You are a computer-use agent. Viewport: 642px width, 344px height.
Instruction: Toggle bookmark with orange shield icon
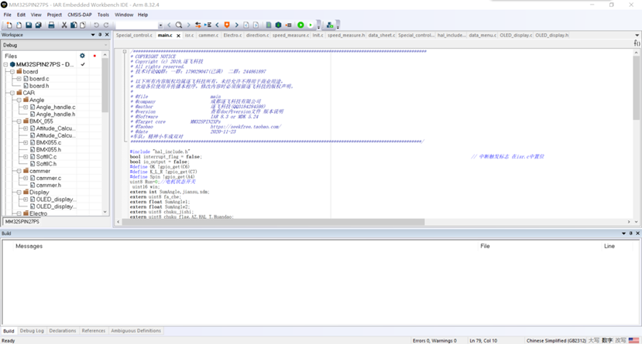coord(227,25)
